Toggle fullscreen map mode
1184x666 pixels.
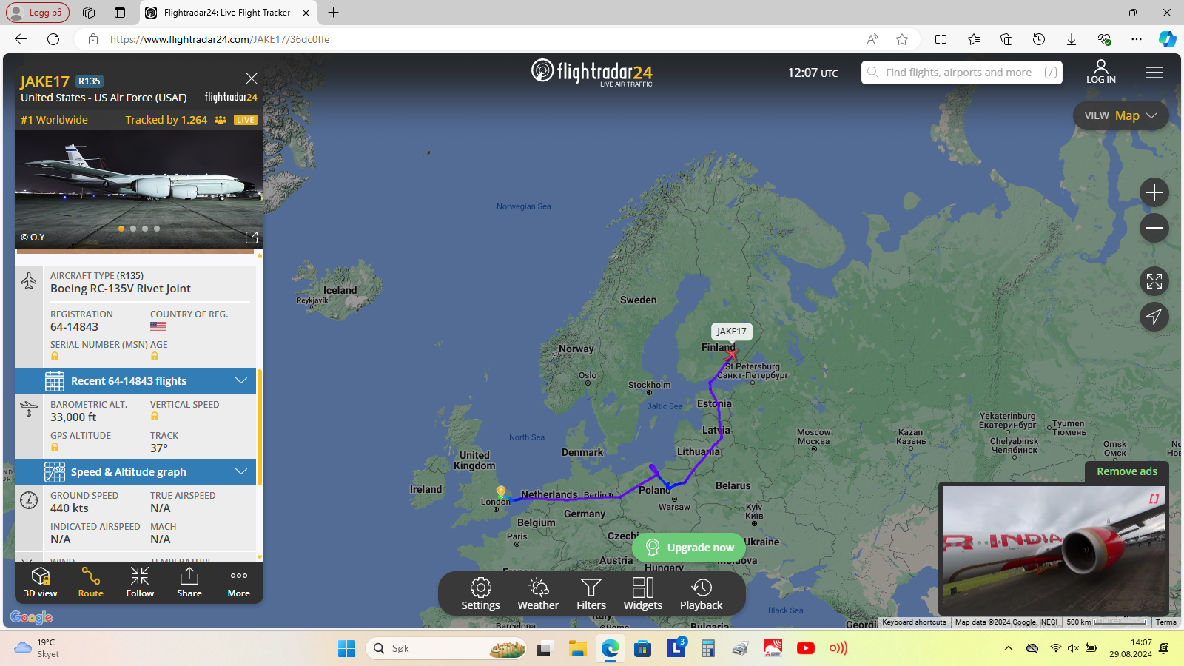click(1154, 281)
